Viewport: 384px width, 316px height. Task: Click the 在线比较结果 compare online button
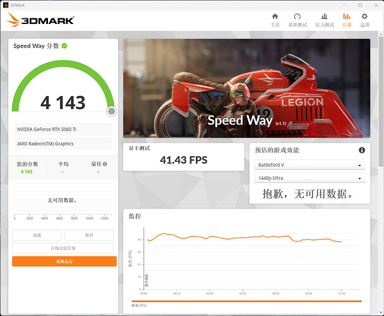63,248
